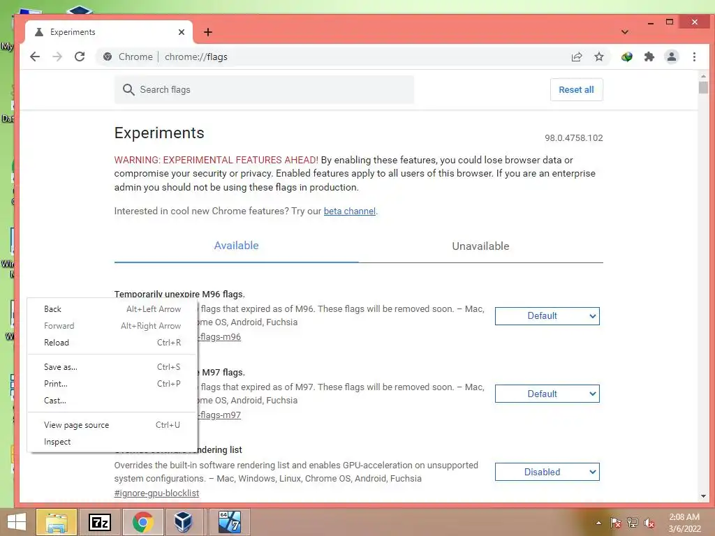
Task: Open a new tab with the plus button
Action: point(208,32)
